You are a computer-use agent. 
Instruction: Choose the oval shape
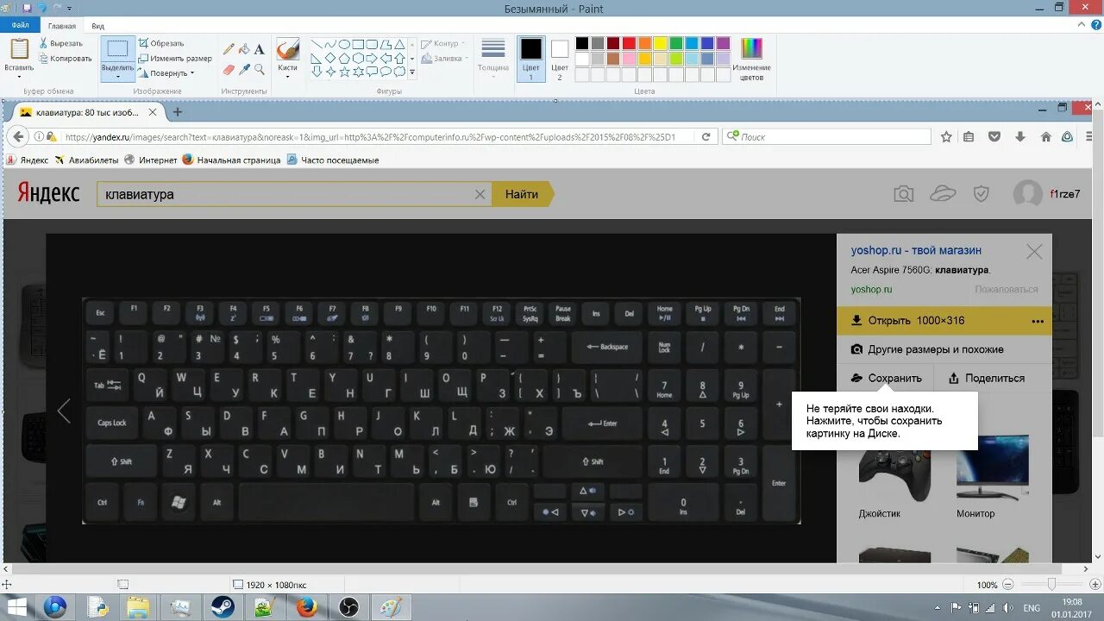point(344,44)
